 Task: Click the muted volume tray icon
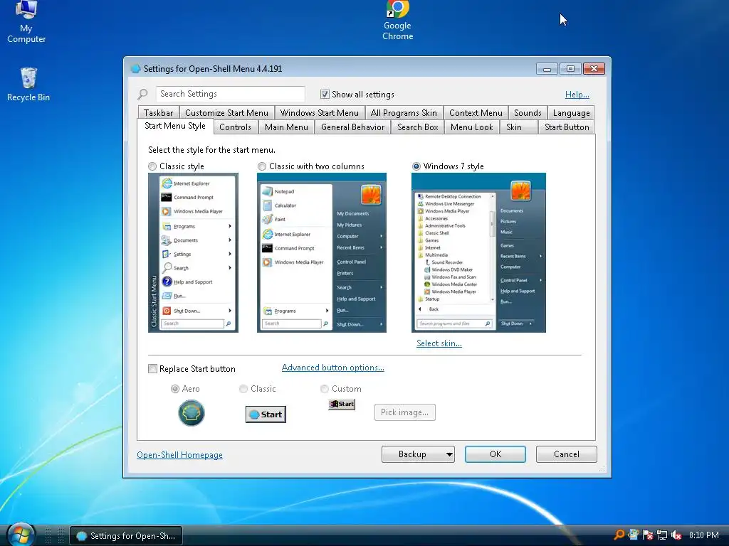[676, 535]
